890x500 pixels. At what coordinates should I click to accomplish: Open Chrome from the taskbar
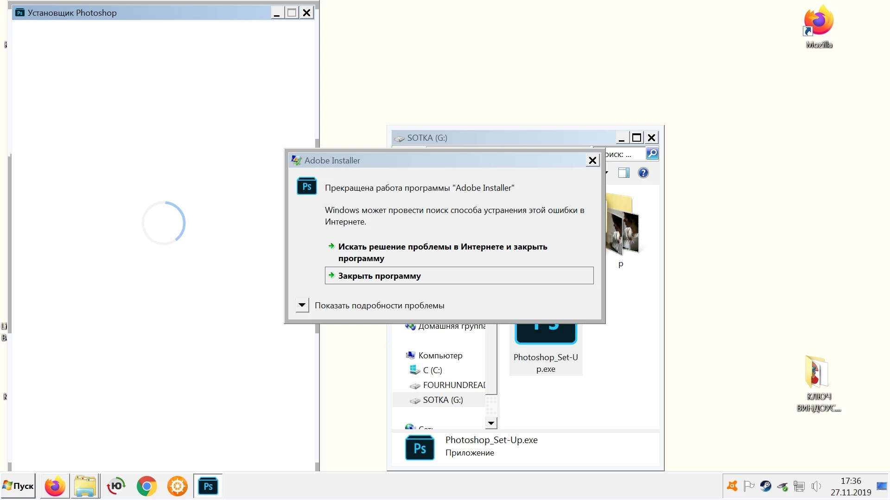[146, 487]
